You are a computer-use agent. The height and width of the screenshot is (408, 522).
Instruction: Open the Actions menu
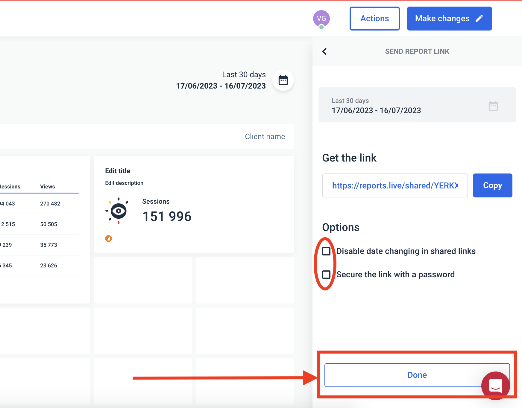(374, 18)
